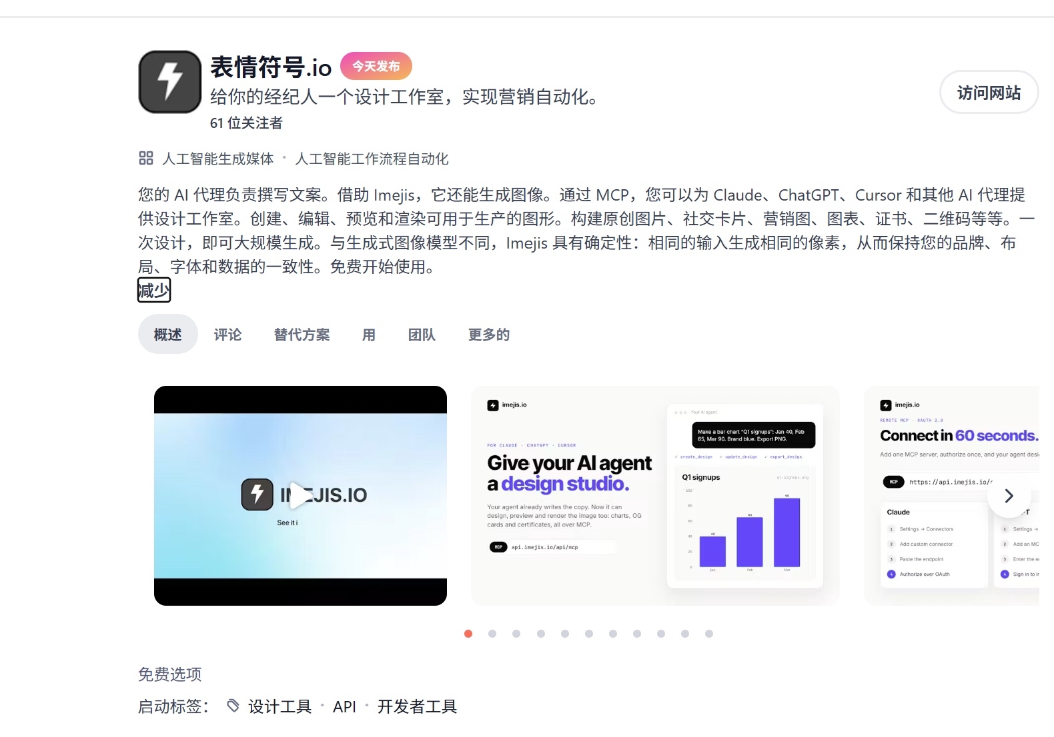Go to the 用 tab

(369, 335)
